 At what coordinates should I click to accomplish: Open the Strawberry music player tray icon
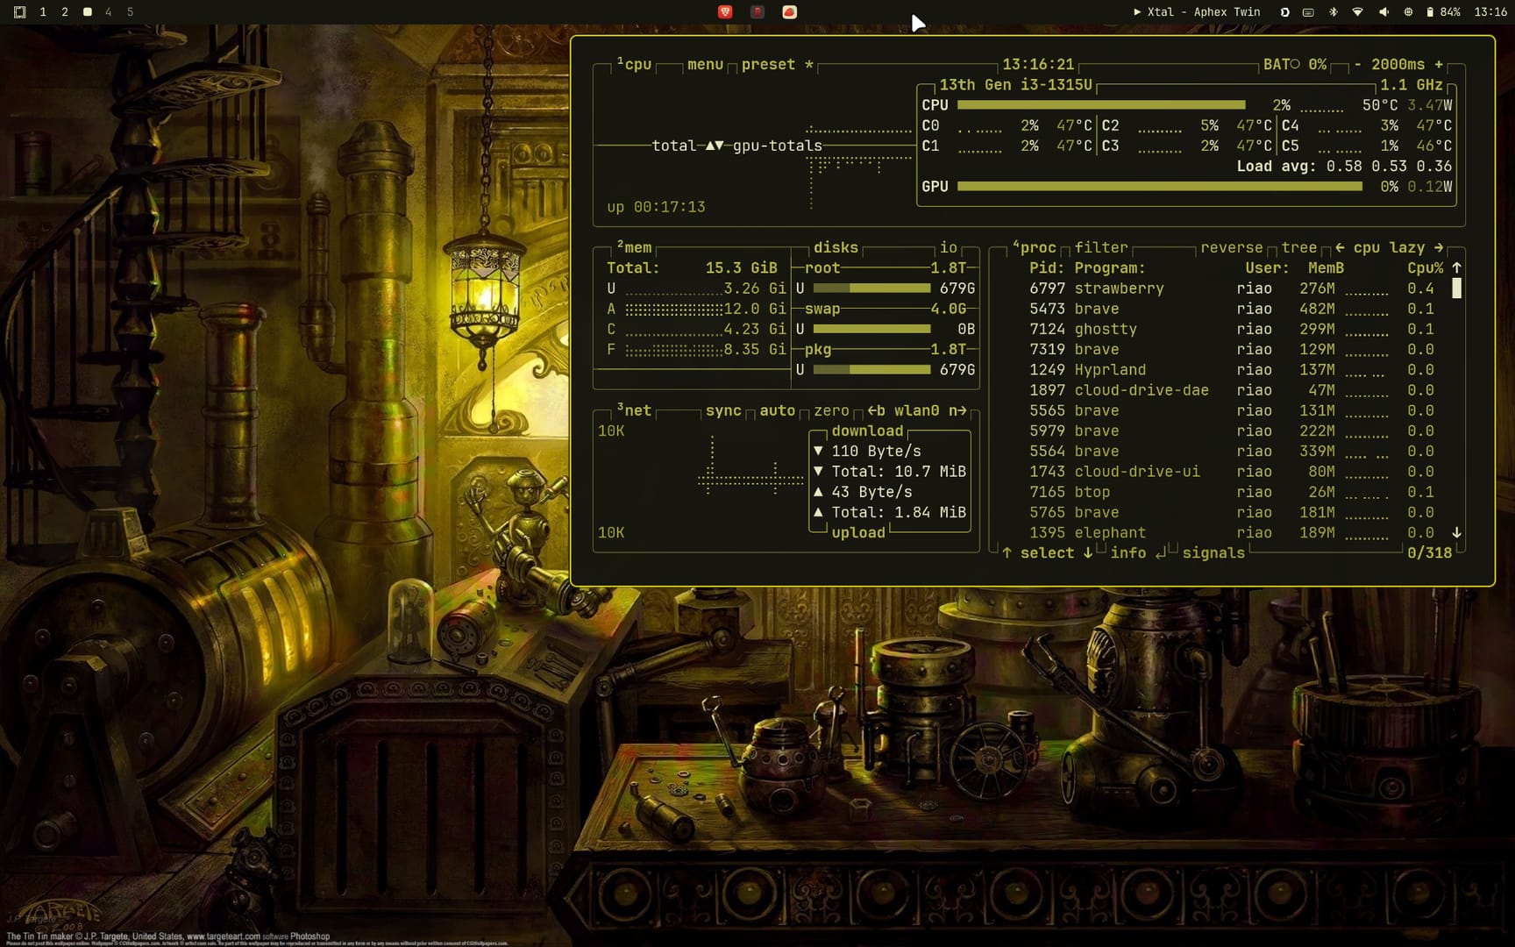pyautogui.click(x=788, y=12)
